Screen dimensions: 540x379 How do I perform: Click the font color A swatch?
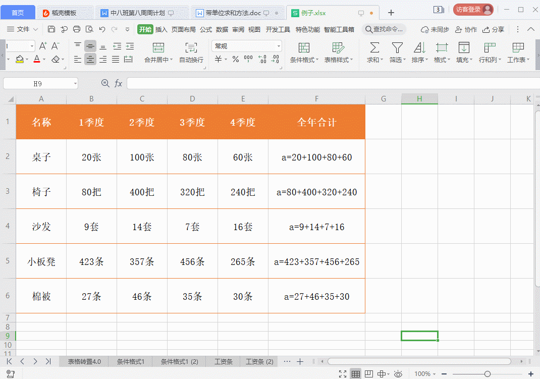[37, 59]
